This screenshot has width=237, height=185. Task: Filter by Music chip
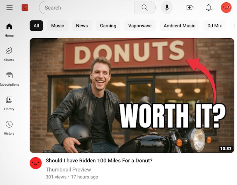point(57,26)
